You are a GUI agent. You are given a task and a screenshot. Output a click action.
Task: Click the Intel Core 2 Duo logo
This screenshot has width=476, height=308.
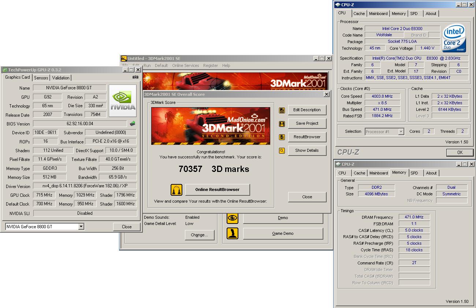[x=454, y=38]
